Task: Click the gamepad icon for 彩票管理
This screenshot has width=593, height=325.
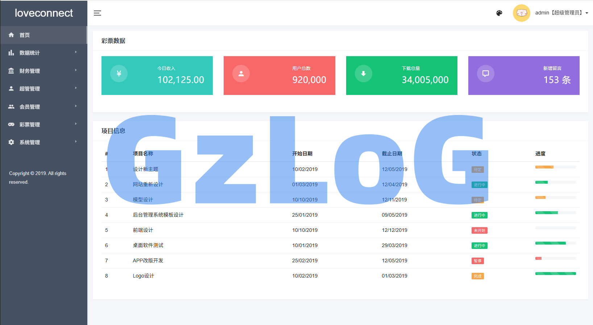Action: (x=11, y=124)
